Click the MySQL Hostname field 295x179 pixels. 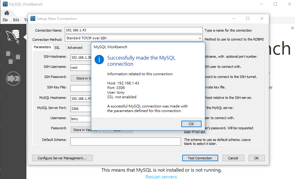tap(81, 99)
